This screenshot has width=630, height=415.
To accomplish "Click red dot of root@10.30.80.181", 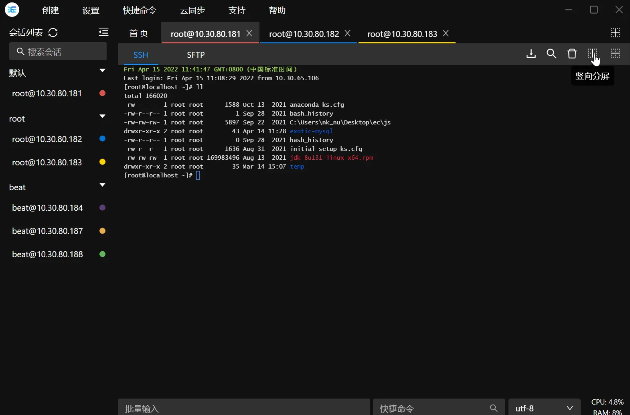I will [x=102, y=93].
